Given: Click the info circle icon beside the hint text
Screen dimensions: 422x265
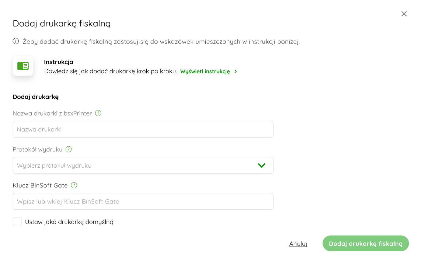Looking at the screenshot, I should pyautogui.click(x=16, y=41).
